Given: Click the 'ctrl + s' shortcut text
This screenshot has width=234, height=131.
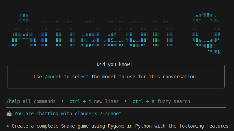Looking at the screenshot, I should click(x=143, y=101).
